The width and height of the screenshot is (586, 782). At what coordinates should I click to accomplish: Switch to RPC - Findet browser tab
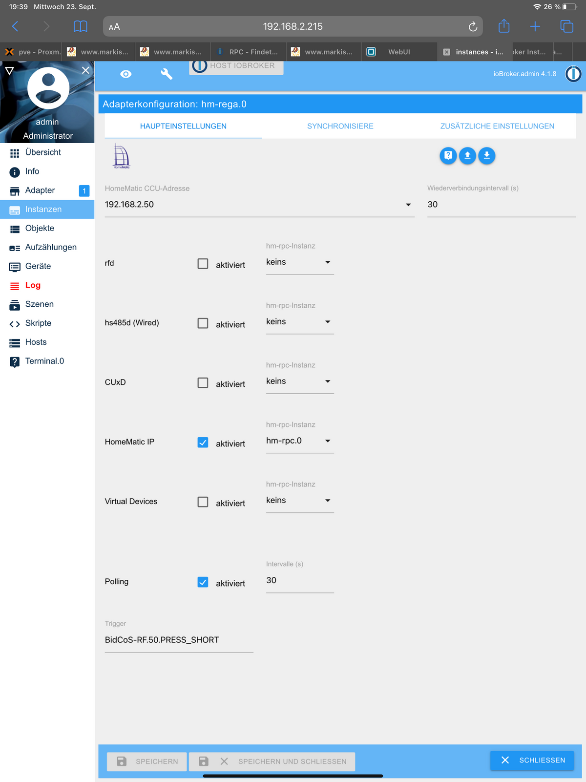click(248, 52)
